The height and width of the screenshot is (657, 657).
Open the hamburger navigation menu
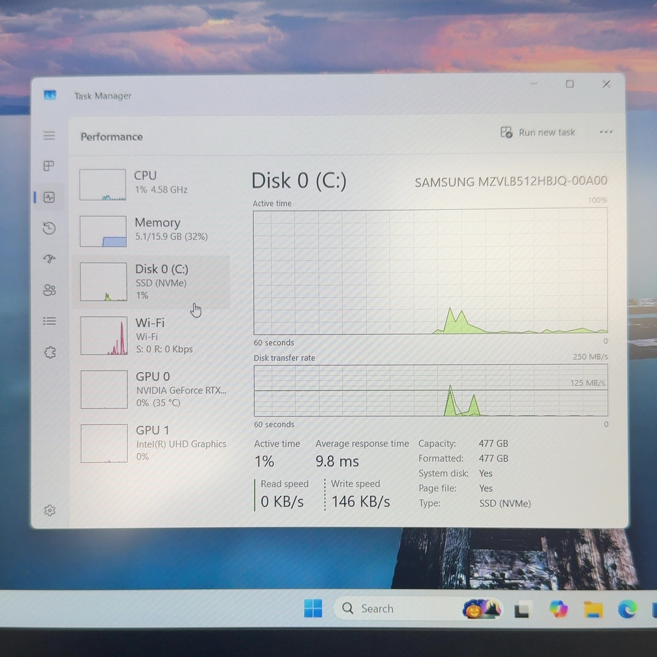[49, 135]
